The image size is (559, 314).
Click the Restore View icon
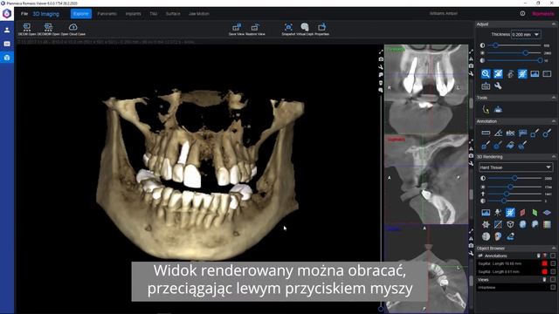(255, 27)
